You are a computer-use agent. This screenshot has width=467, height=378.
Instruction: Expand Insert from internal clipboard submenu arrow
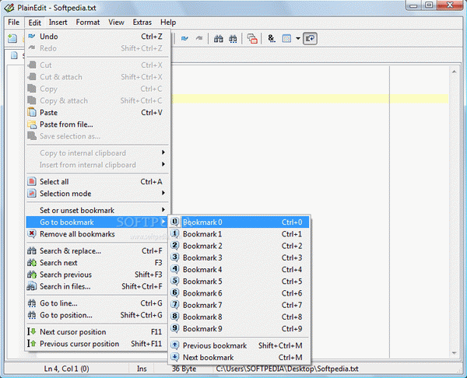click(x=163, y=164)
